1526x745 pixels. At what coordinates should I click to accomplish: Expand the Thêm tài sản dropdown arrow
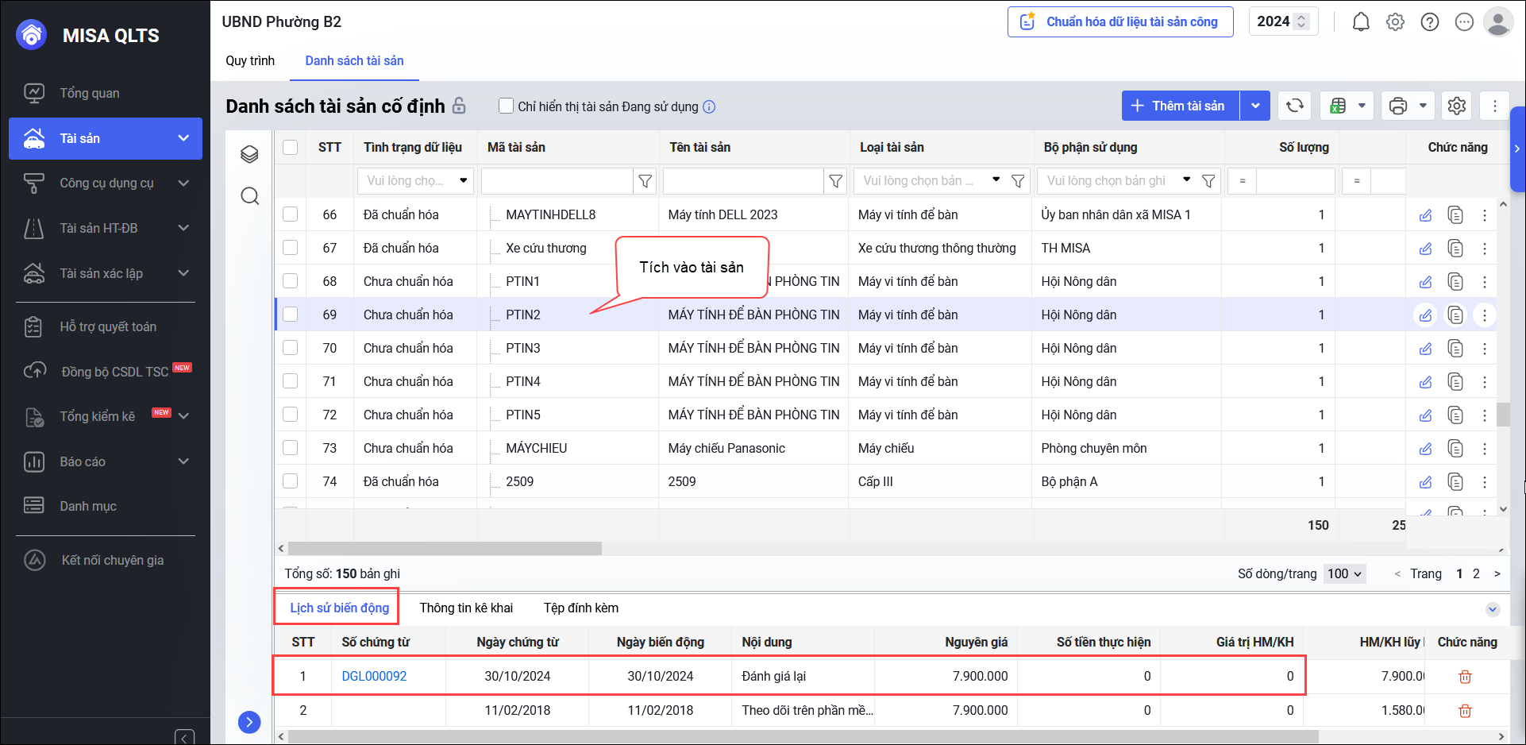point(1255,106)
